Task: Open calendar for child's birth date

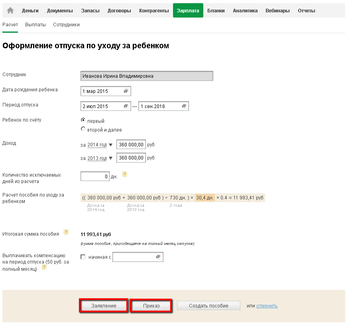Action: [126, 91]
